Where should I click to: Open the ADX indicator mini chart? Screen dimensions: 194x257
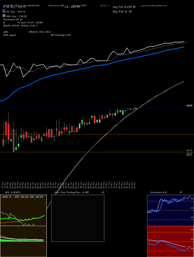[x=23, y=210]
